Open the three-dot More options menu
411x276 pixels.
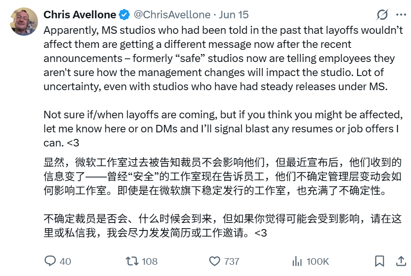401,15
